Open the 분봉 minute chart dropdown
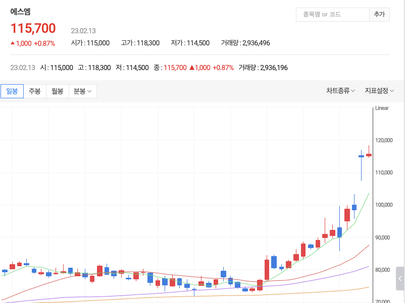 tap(83, 91)
